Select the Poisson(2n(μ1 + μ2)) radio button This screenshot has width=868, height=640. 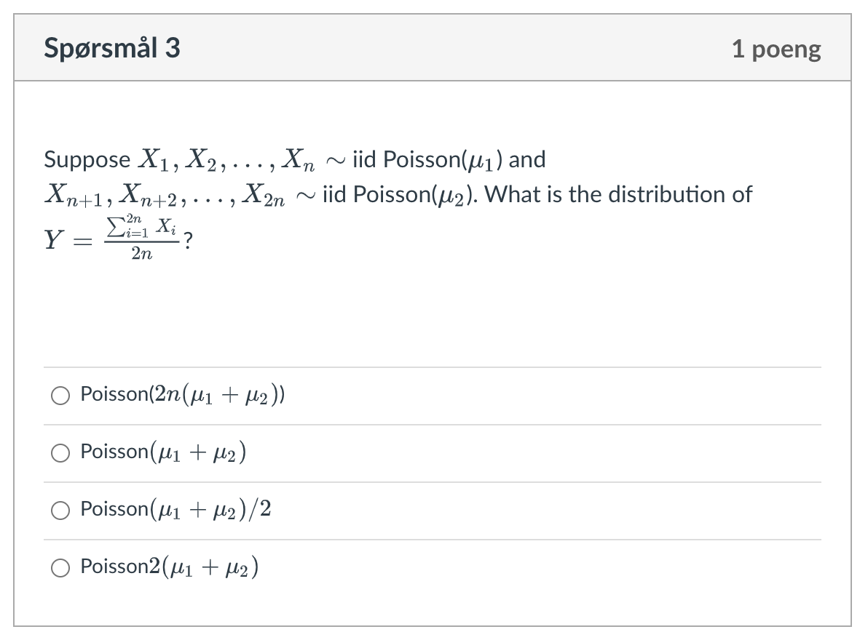click(60, 396)
